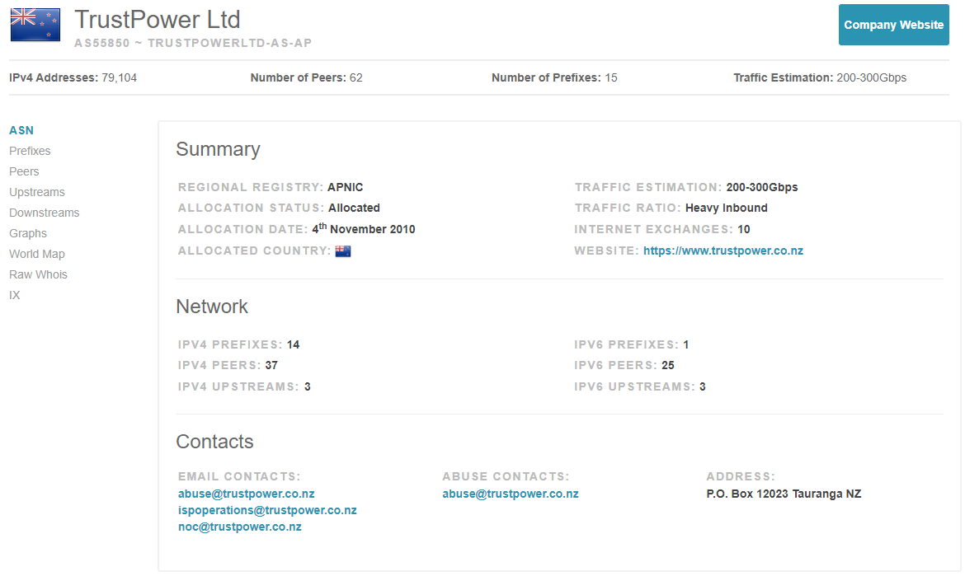This screenshot has height=576, width=965.
Task: Open Raw Whois from the sidebar
Action: 38,274
